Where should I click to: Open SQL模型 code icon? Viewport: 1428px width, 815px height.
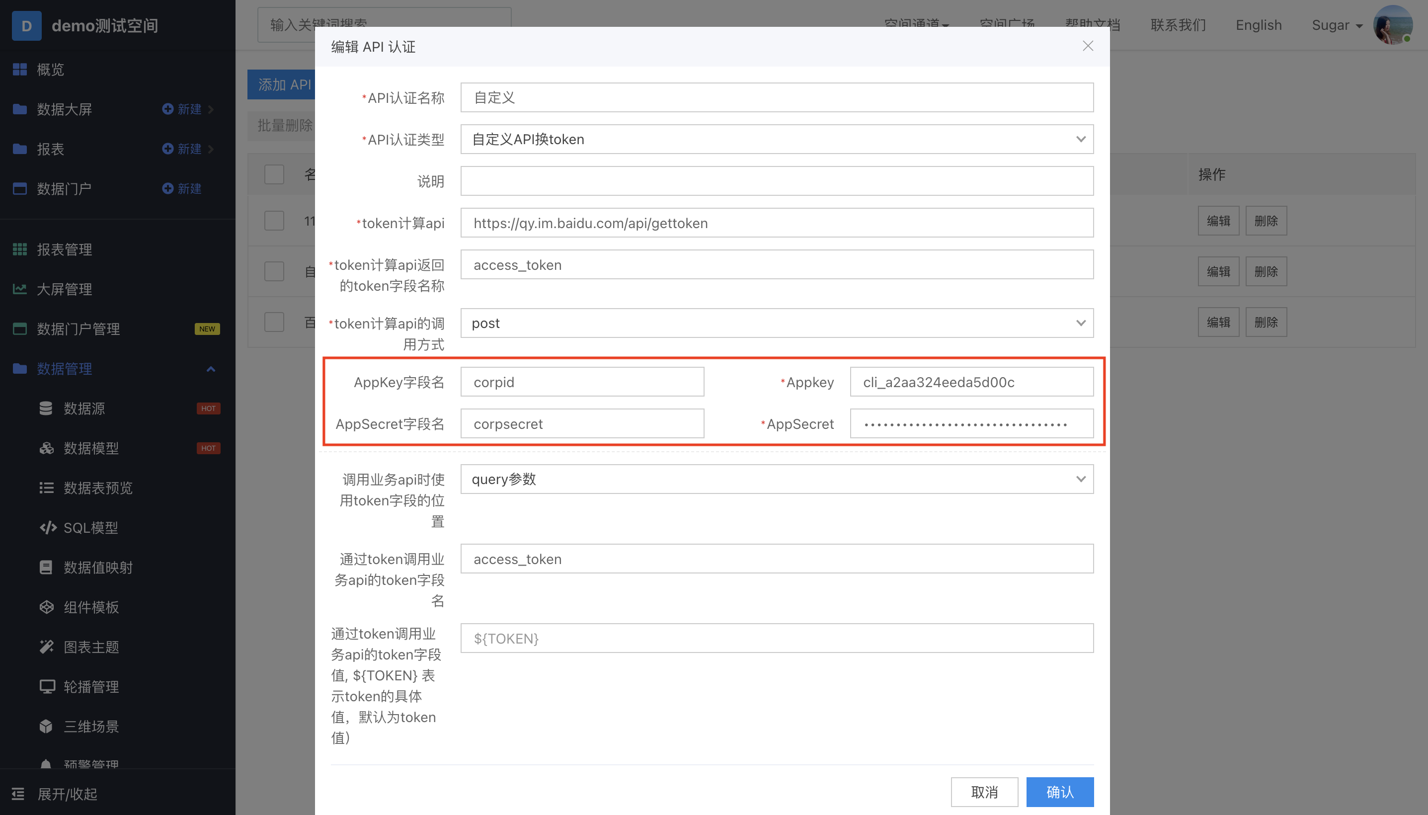point(48,528)
